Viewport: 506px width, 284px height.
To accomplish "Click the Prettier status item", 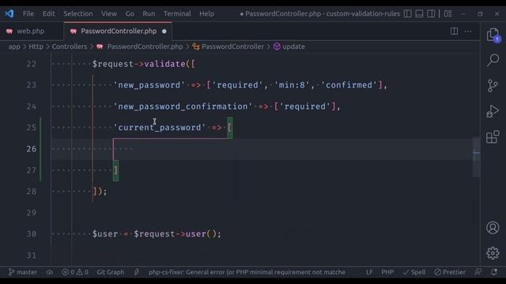I will 450,272.
